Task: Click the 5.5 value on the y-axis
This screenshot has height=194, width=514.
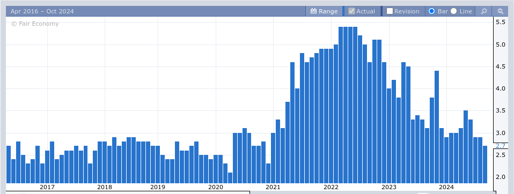Action: tap(500, 23)
